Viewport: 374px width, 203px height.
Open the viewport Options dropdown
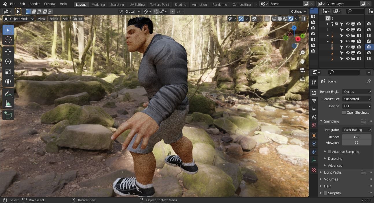[299, 12]
